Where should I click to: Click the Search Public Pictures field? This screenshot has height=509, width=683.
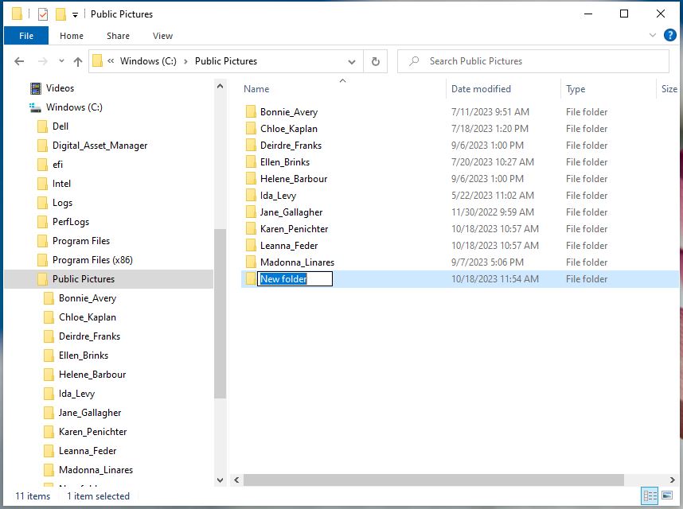533,61
